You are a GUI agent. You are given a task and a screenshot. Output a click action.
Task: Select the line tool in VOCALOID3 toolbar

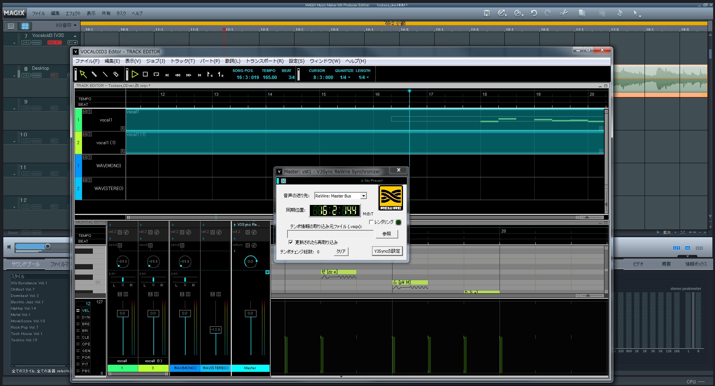click(x=105, y=75)
